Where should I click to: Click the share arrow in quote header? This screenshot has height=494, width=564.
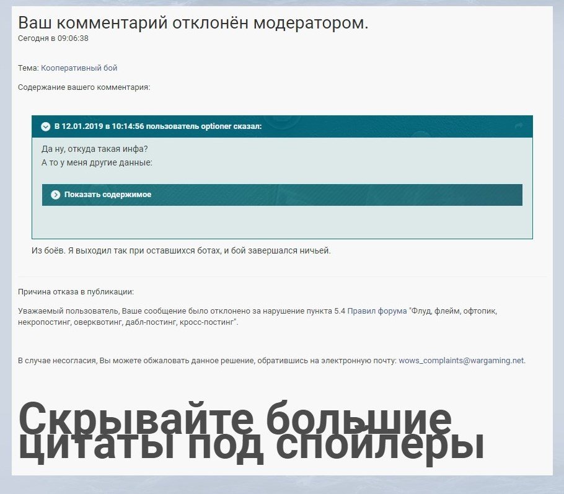(518, 126)
